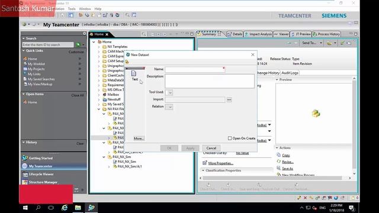The width and height of the screenshot is (379, 213).
Task: Open the Tools menu
Action: pyautogui.click(x=72, y=9)
